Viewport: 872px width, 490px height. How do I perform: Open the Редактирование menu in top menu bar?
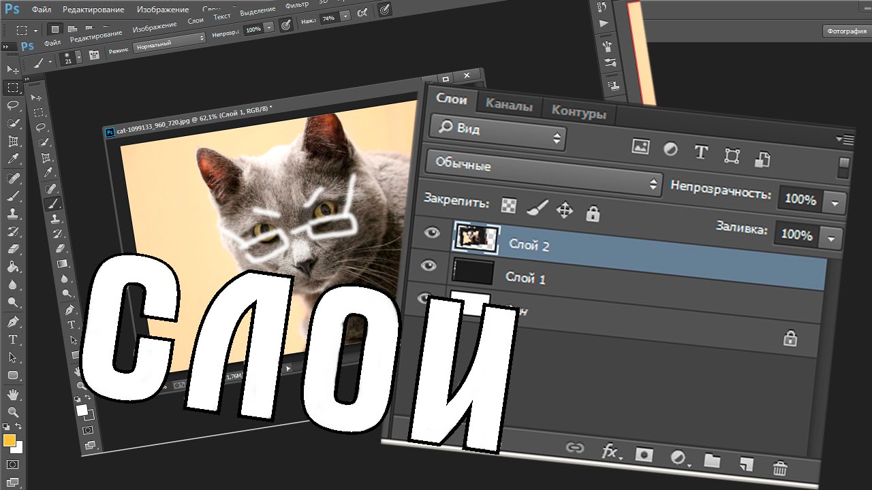coord(93,10)
